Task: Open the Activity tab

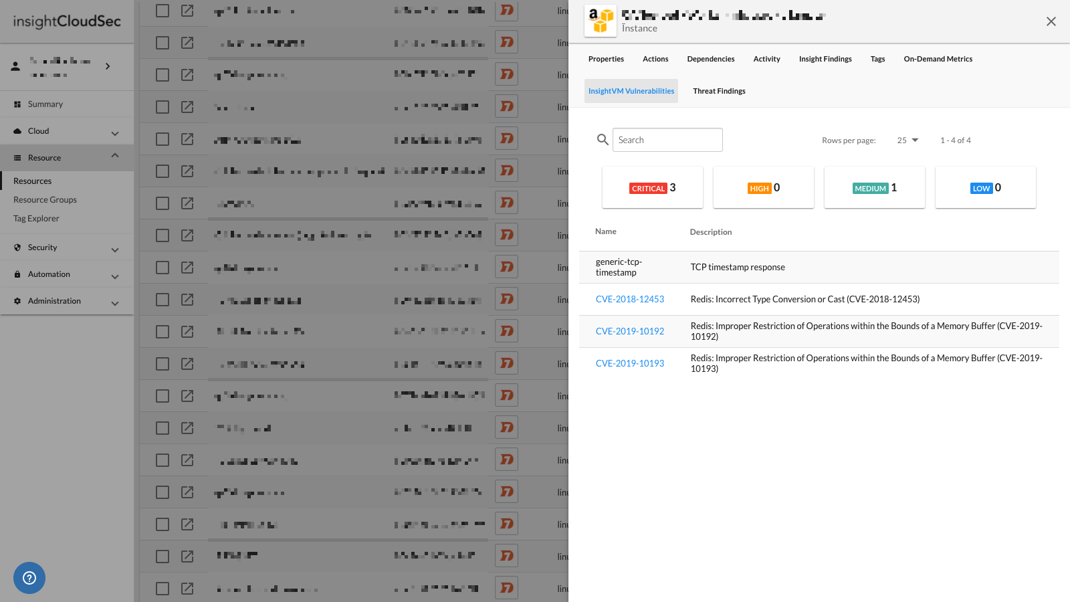Action: point(766,59)
